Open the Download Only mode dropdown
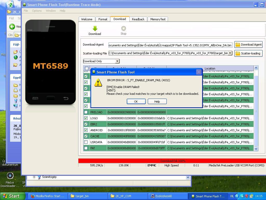 coord(117,61)
